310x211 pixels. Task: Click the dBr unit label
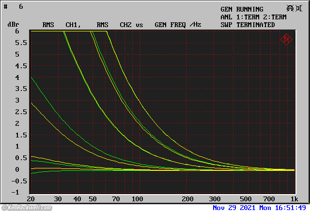point(13,25)
